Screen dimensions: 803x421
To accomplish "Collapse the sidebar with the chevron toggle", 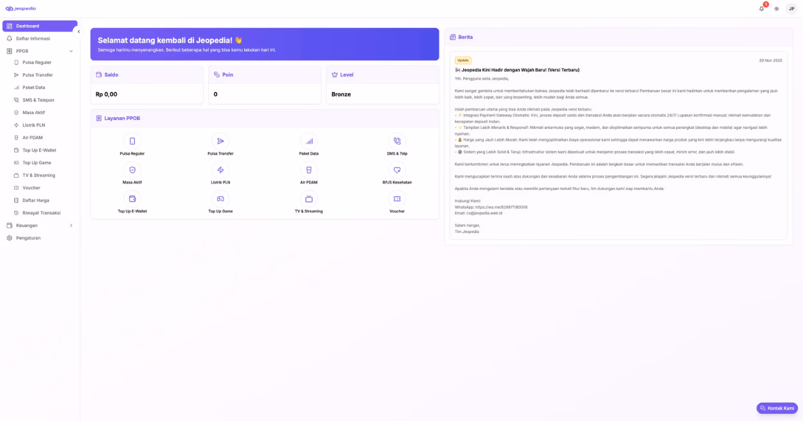I will pyautogui.click(x=79, y=30).
